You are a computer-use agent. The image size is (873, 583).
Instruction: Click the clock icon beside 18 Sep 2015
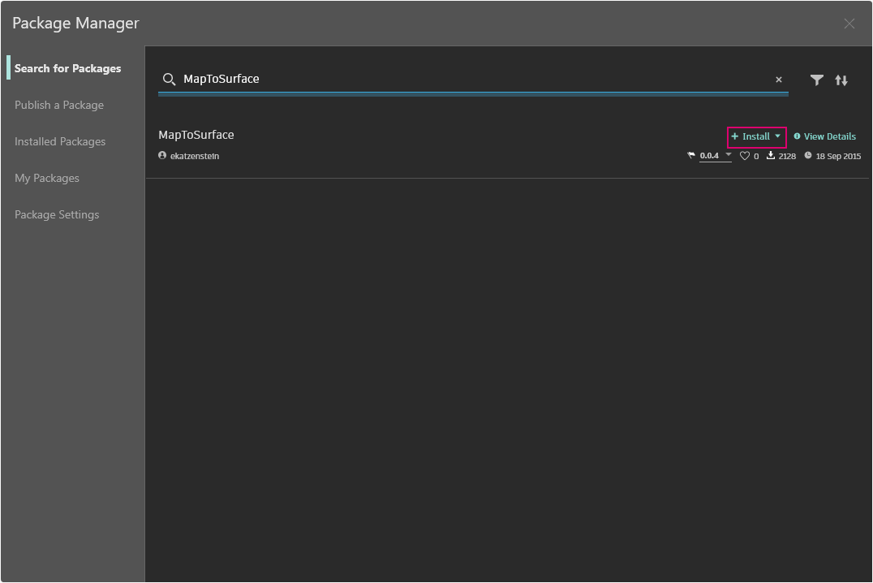[x=808, y=156]
